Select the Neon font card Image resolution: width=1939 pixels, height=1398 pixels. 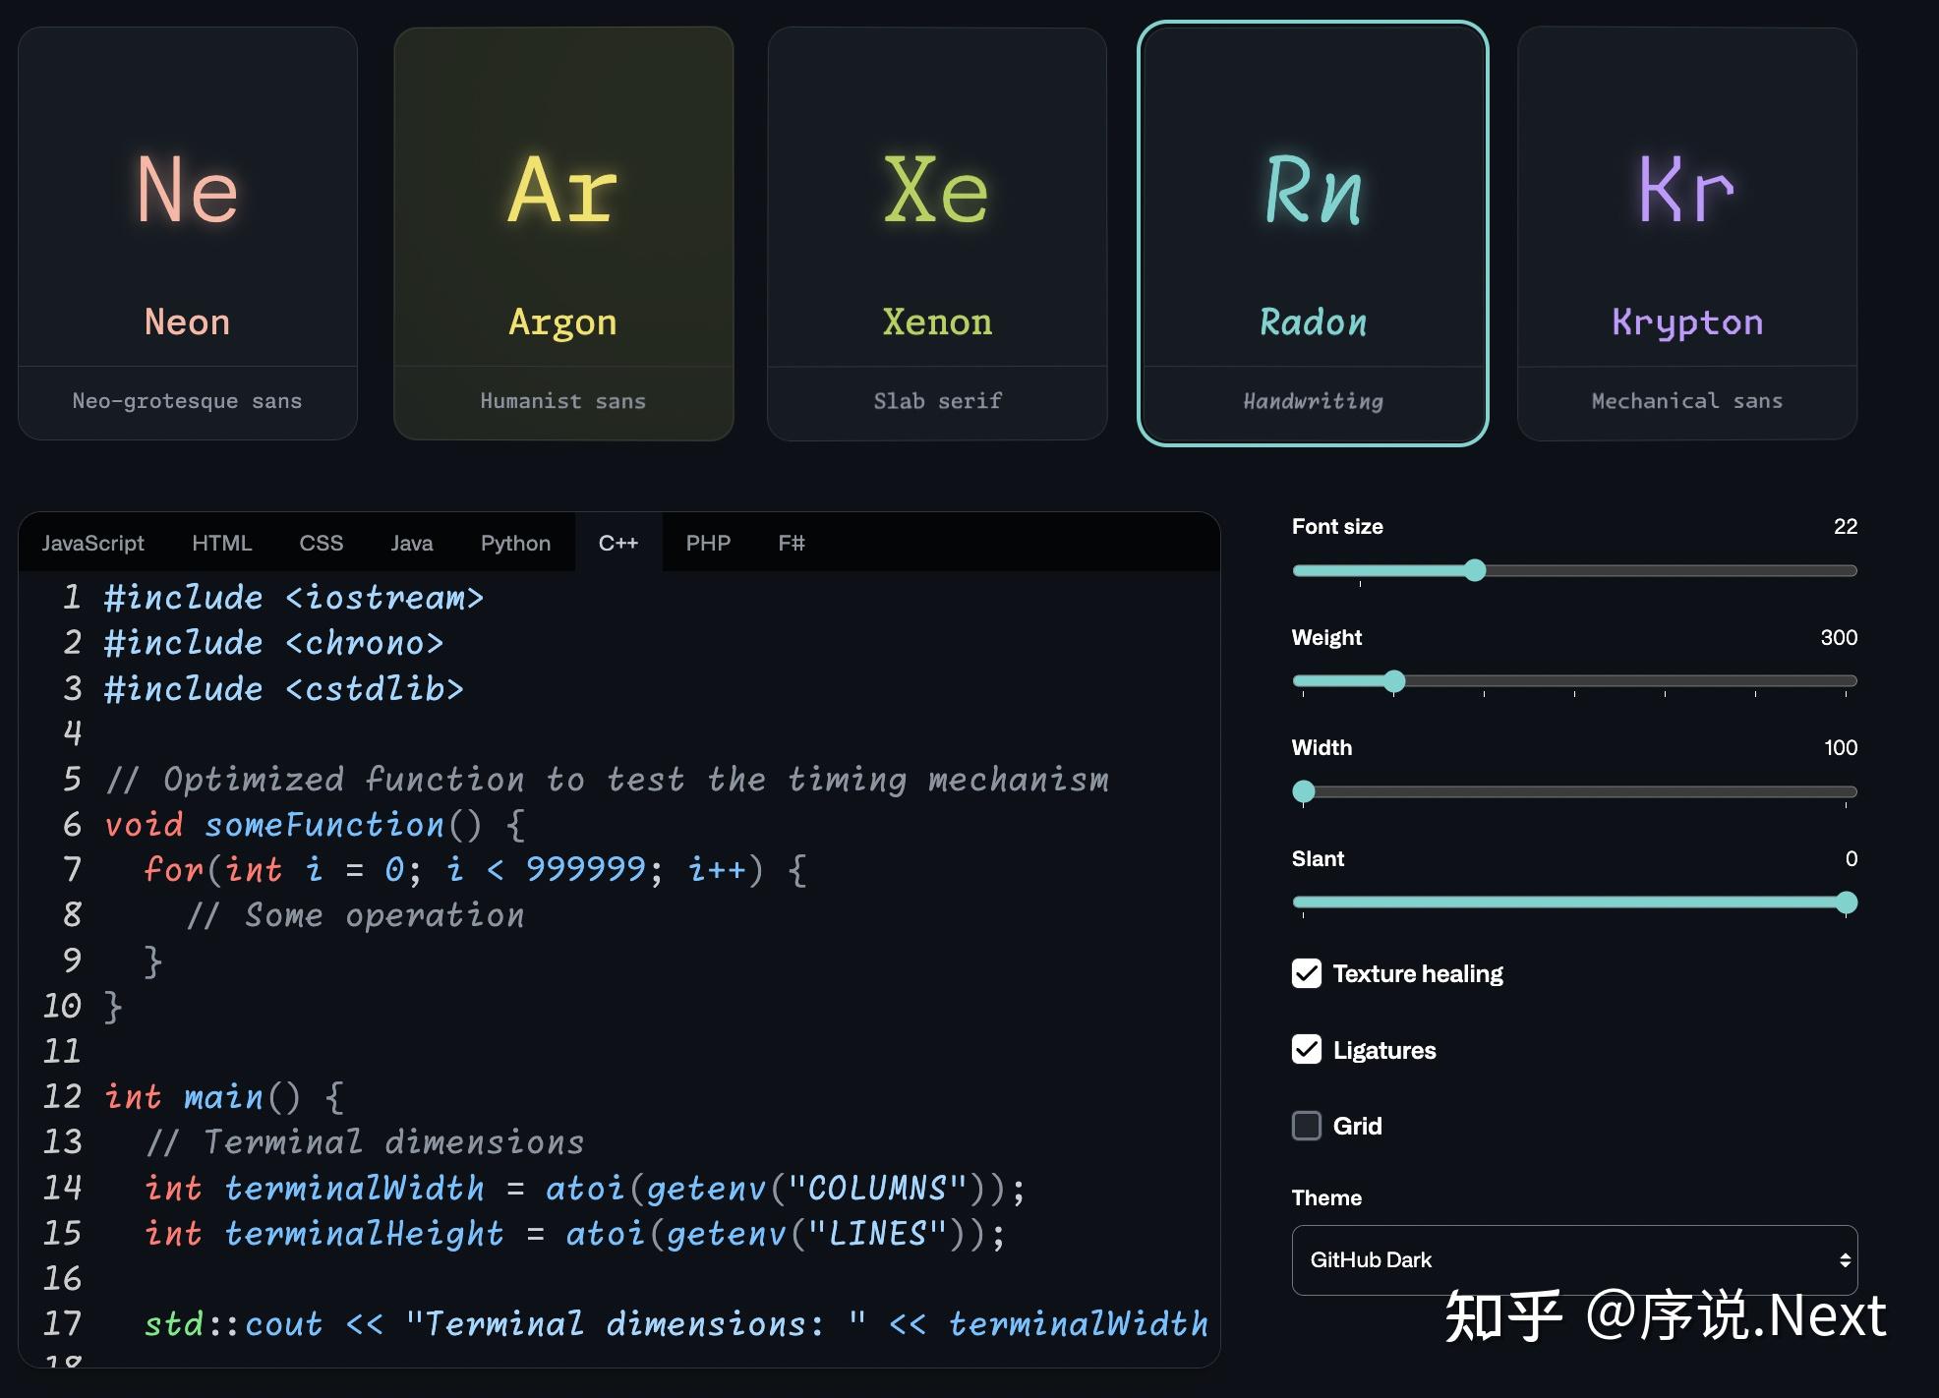coord(187,231)
